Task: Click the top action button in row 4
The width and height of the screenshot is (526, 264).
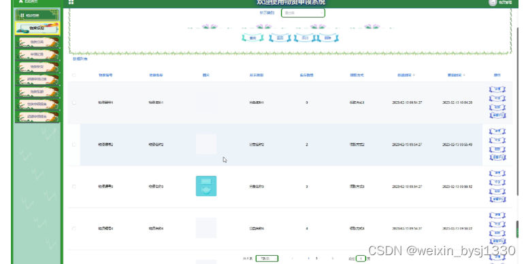Action: [497, 215]
